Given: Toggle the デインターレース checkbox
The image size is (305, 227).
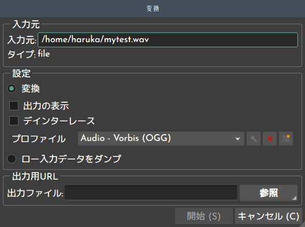Looking at the screenshot, I should 14,121.
